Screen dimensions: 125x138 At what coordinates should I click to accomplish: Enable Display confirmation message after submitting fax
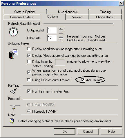pos(29,49)
